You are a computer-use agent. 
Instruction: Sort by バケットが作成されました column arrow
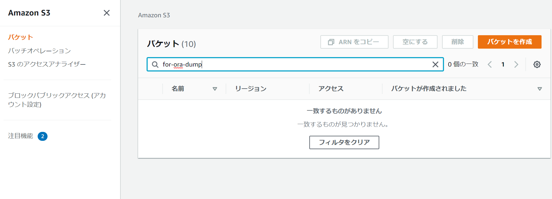539,89
